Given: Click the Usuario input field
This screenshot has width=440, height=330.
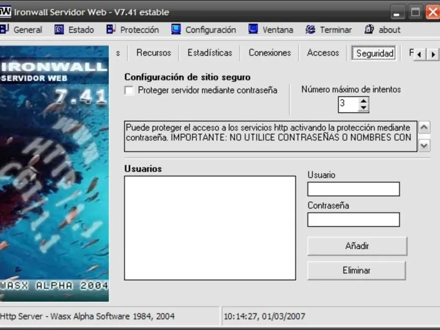Looking at the screenshot, I should [353, 189].
